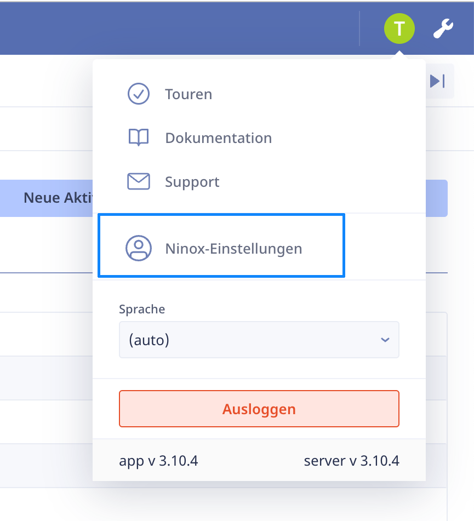Select the Touren menu entry

pyautogui.click(x=188, y=94)
